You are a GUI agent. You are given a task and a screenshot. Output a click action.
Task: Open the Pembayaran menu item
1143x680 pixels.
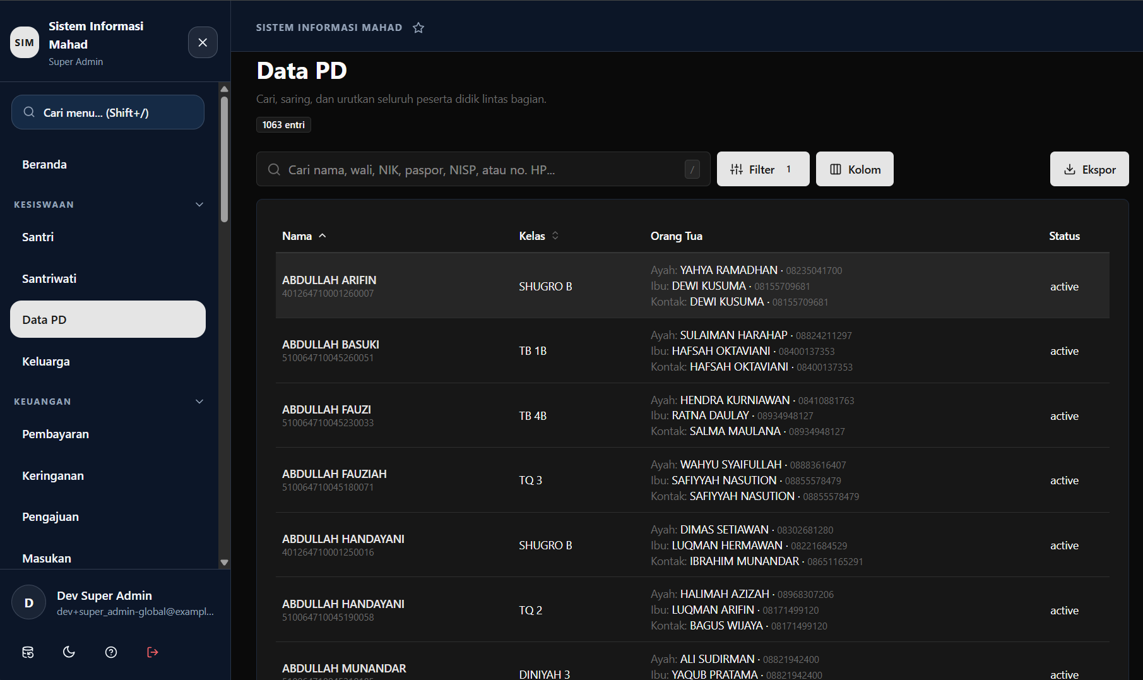108,434
